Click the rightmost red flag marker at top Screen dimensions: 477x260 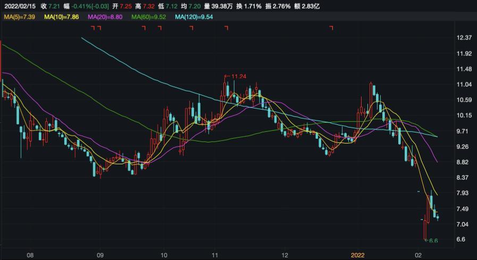[x=331, y=27]
